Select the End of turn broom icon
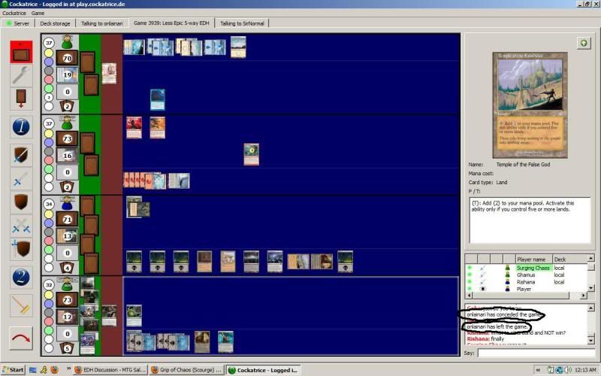This screenshot has width=601, height=376. tap(21, 305)
